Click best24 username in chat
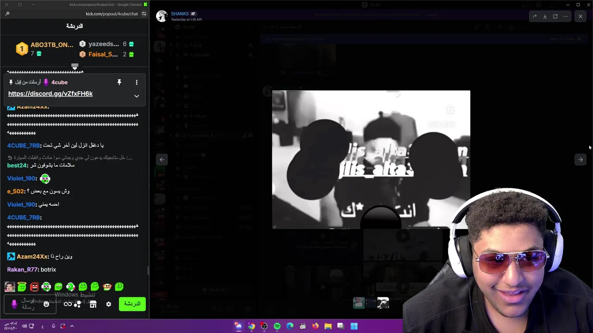This screenshot has height=333, width=593. point(17,165)
